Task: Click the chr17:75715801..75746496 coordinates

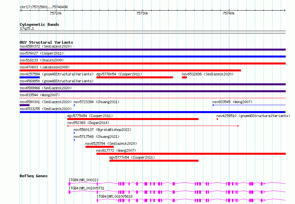Action: pyautogui.click(x=44, y=7)
